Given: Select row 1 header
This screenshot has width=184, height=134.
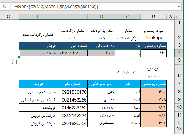Looking at the screenshot, I should click(x=179, y=23).
